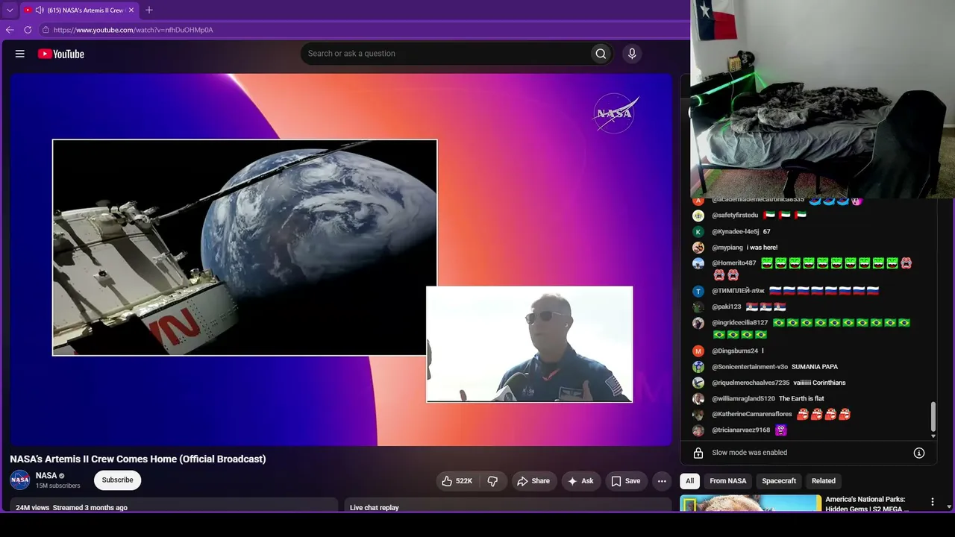Select the Spacecraft filter chip
This screenshot has height=537, width=955.
pyautogui.click(x=779, y=481)
